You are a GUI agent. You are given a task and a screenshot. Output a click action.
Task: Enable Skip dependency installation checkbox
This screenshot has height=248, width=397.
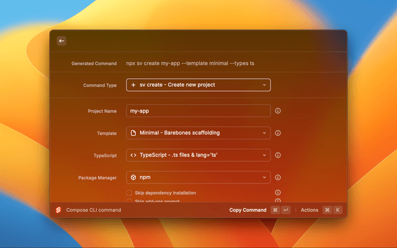click(x=129, y=193)
